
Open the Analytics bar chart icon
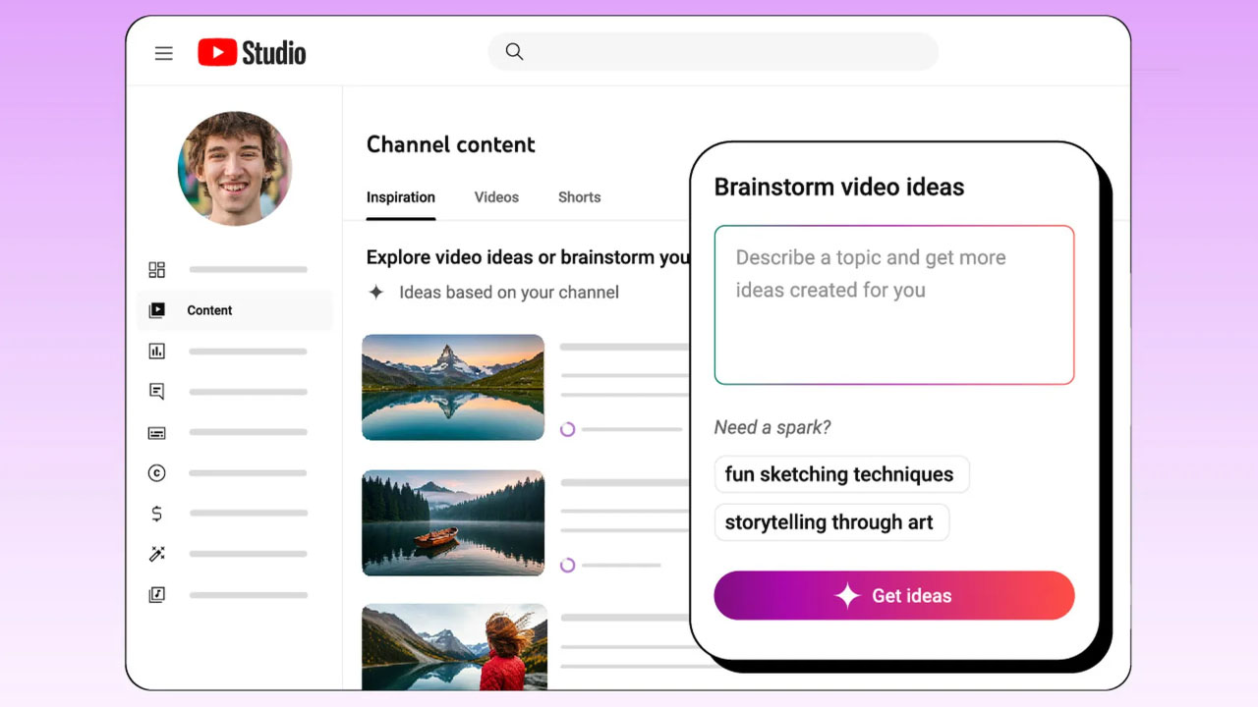pos(156,351)
